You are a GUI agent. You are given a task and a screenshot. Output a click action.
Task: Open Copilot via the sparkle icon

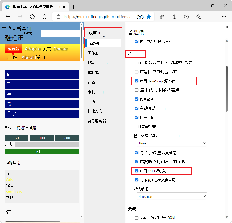(199, 17)
